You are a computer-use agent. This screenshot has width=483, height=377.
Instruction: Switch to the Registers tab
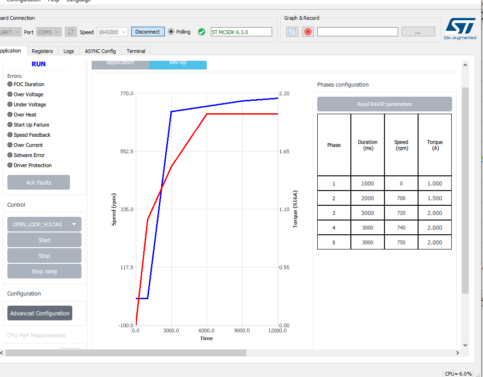tap(42, 51)
